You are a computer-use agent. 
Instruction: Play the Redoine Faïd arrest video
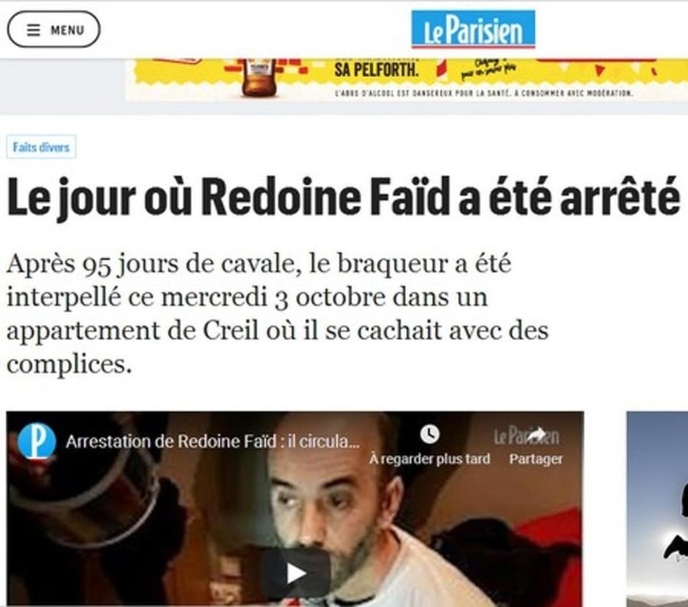295,573
